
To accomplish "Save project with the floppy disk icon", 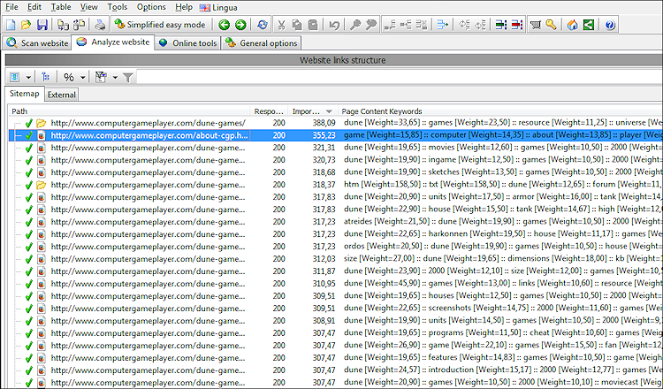I will pos(42,25).
